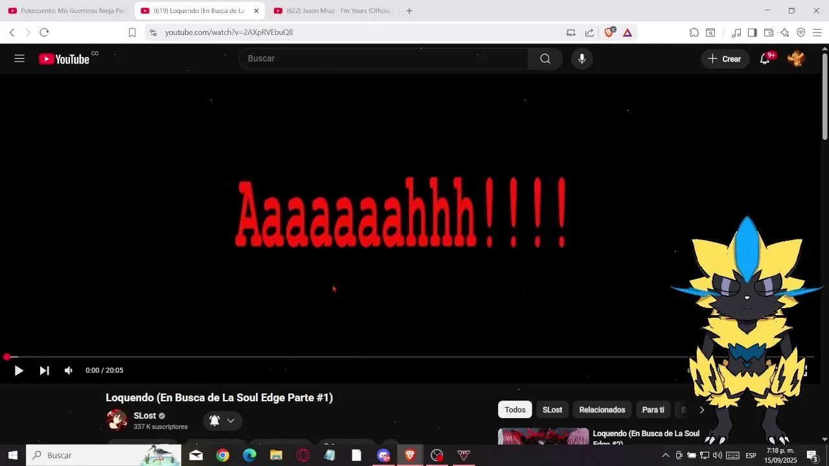The image size is (829, 466).
Task: Open the taskbar clock and date
Action: [x=780, y=456]
